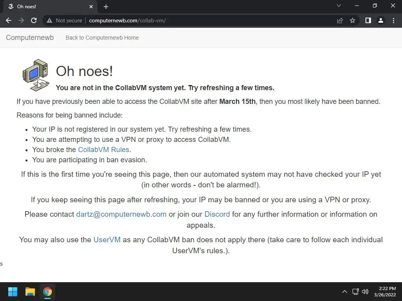Screen dimensions: 402x301
Task: Click the Computernewb brand link
Action: pos(30,38)
